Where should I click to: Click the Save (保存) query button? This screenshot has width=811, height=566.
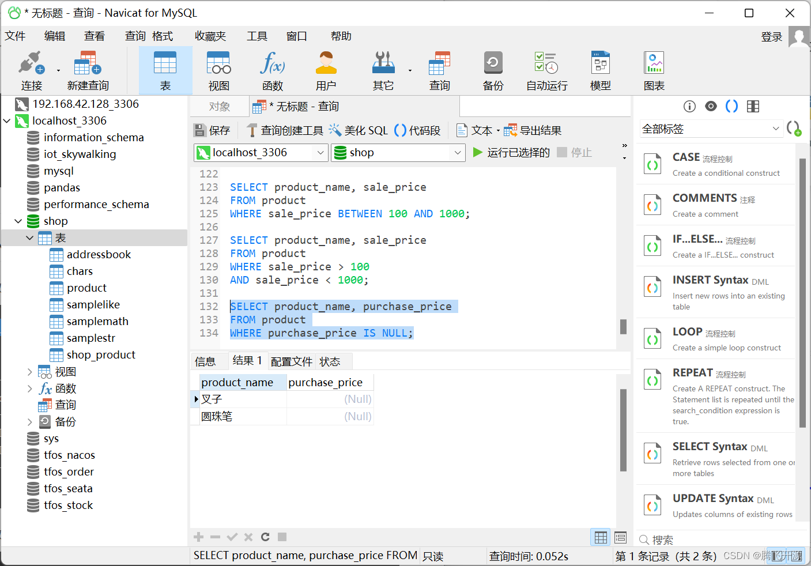point(212,130)
